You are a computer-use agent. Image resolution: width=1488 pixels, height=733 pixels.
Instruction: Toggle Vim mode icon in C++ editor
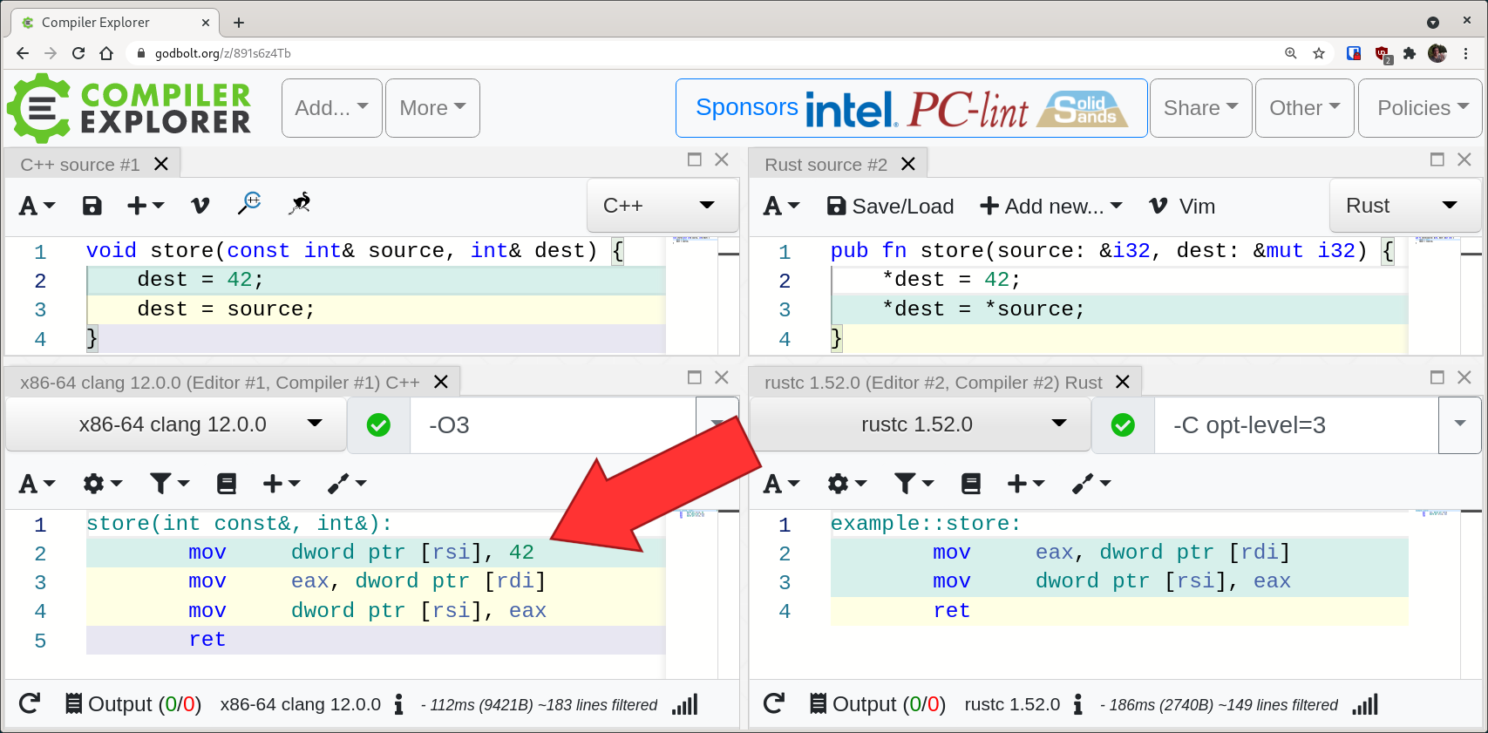(200, 206)
